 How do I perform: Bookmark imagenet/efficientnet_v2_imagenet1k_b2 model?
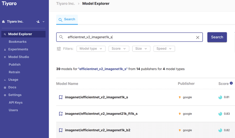click(x=61, y=130)
